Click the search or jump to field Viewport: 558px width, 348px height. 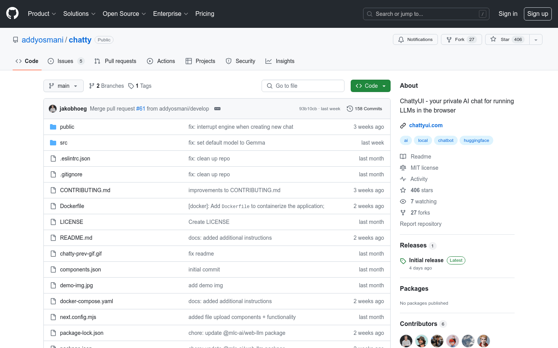(426, 14)
